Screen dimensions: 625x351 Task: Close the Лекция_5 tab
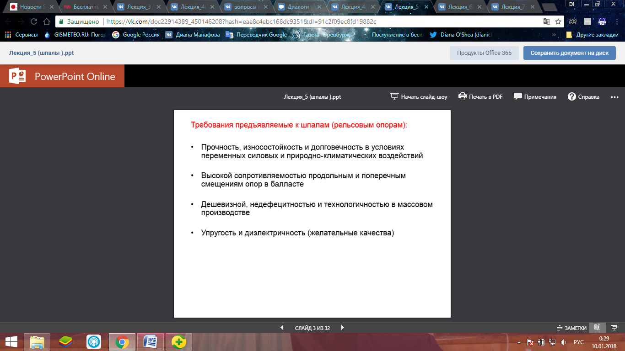(x=427, y=7)
